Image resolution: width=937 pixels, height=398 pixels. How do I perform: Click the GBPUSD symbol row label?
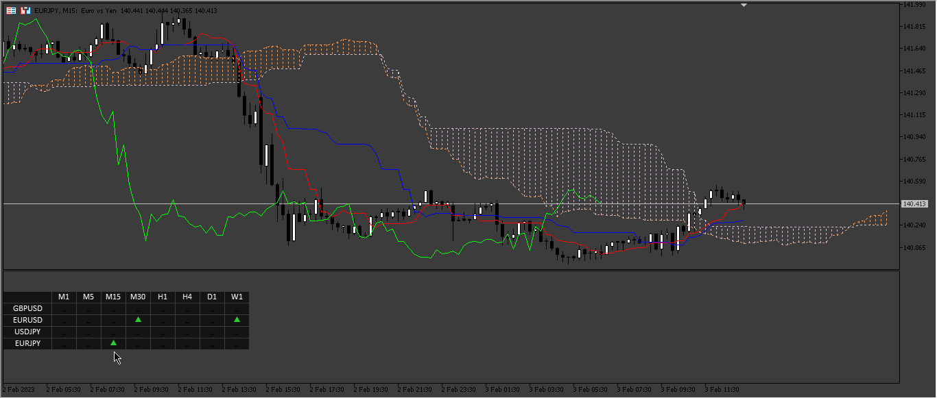(27, 308)
